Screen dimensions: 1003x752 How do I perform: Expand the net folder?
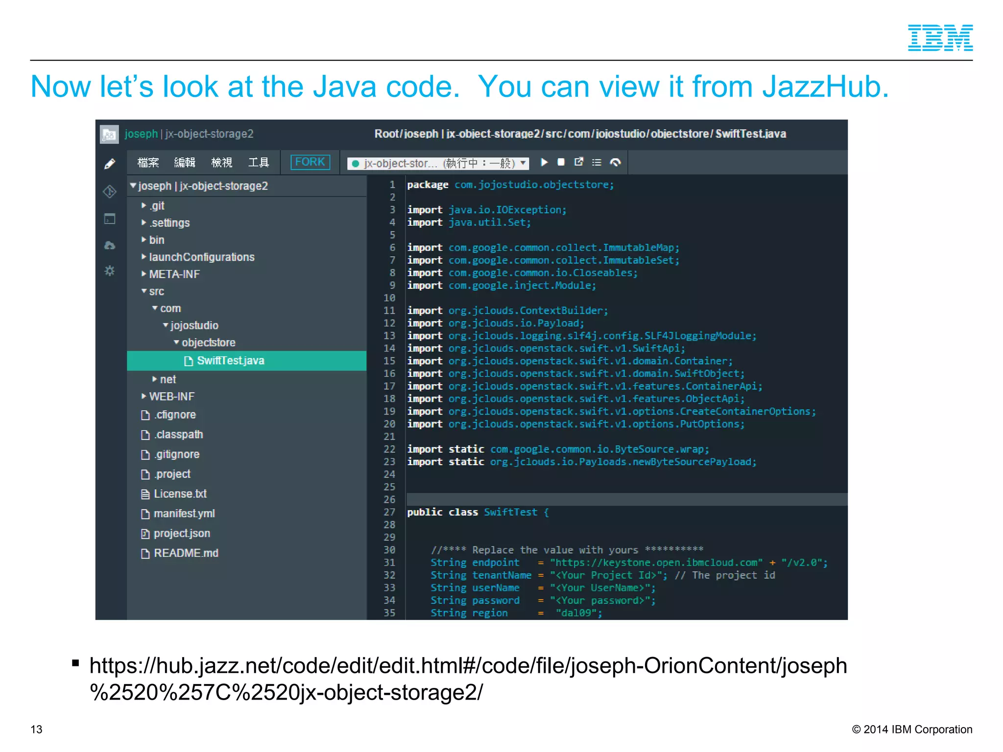click(x=154, y=379)
